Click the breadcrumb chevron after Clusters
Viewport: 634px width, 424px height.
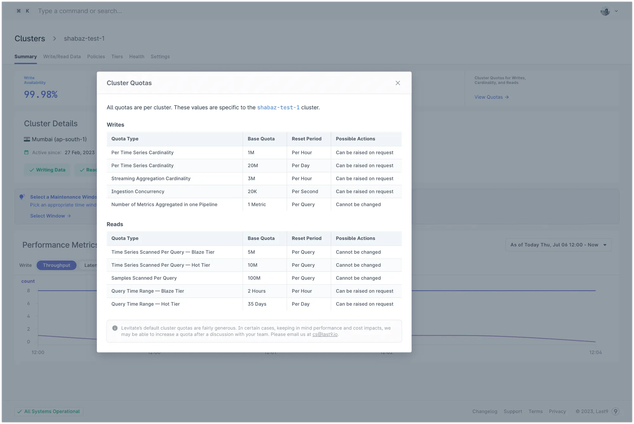click(x=55, y=38)
